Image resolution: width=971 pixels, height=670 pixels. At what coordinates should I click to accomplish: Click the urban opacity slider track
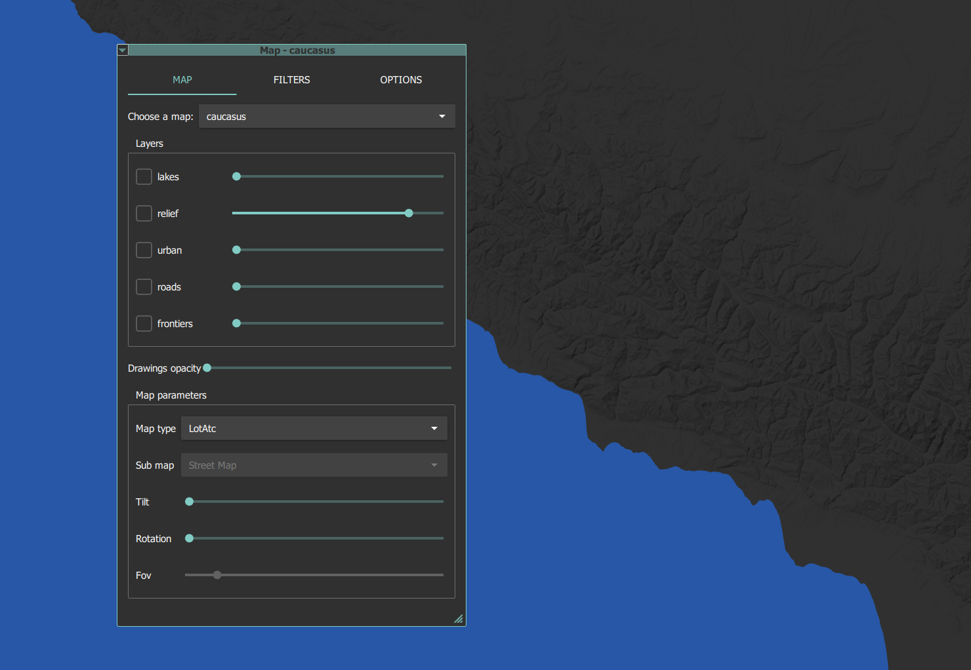(x=338, y=250)
